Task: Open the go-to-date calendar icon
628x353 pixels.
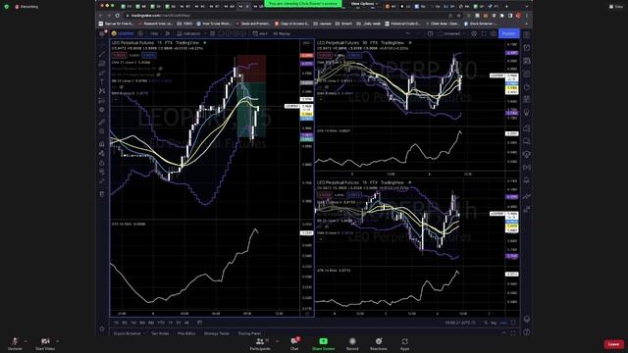Action: (199, 323)
